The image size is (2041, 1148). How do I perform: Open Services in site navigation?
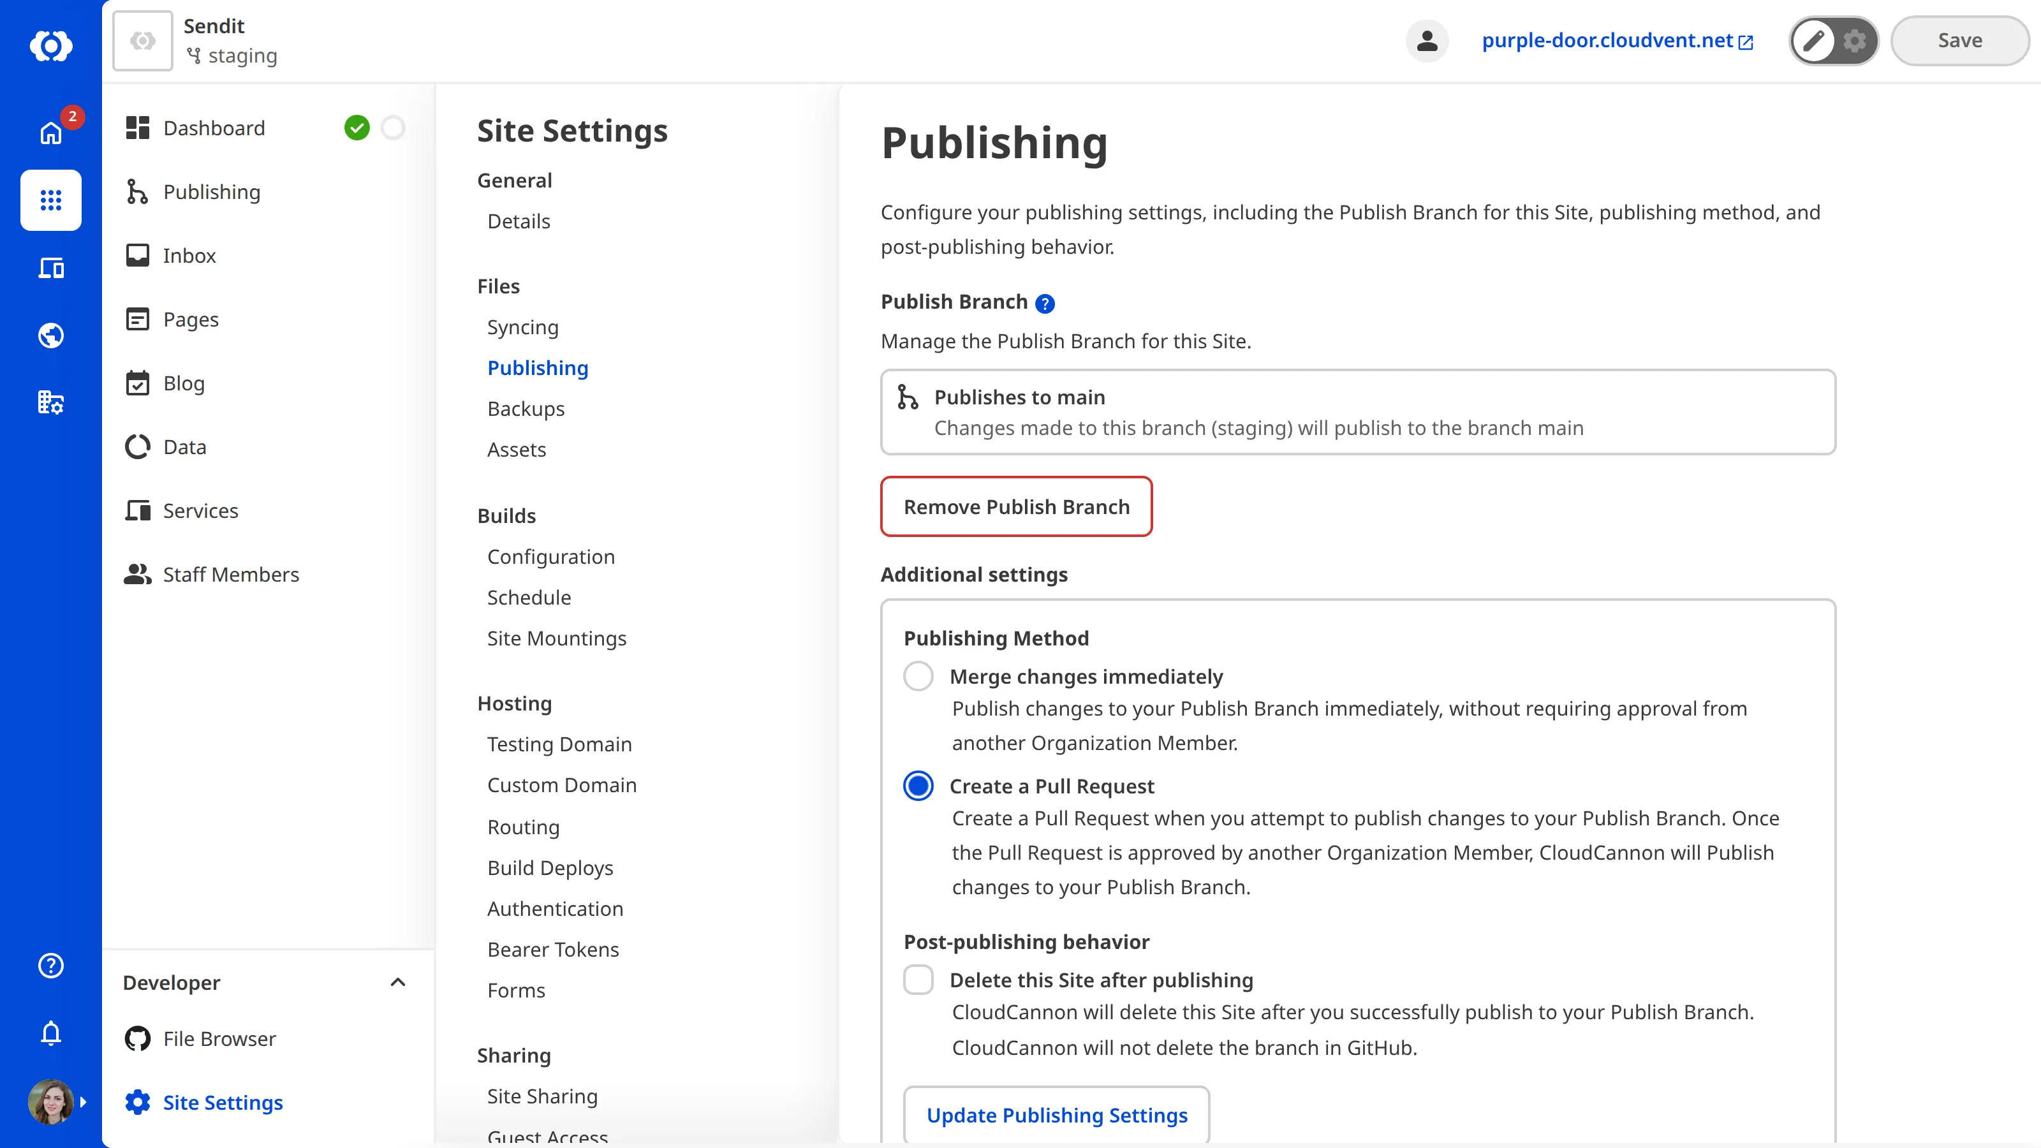tap(181, 510)
